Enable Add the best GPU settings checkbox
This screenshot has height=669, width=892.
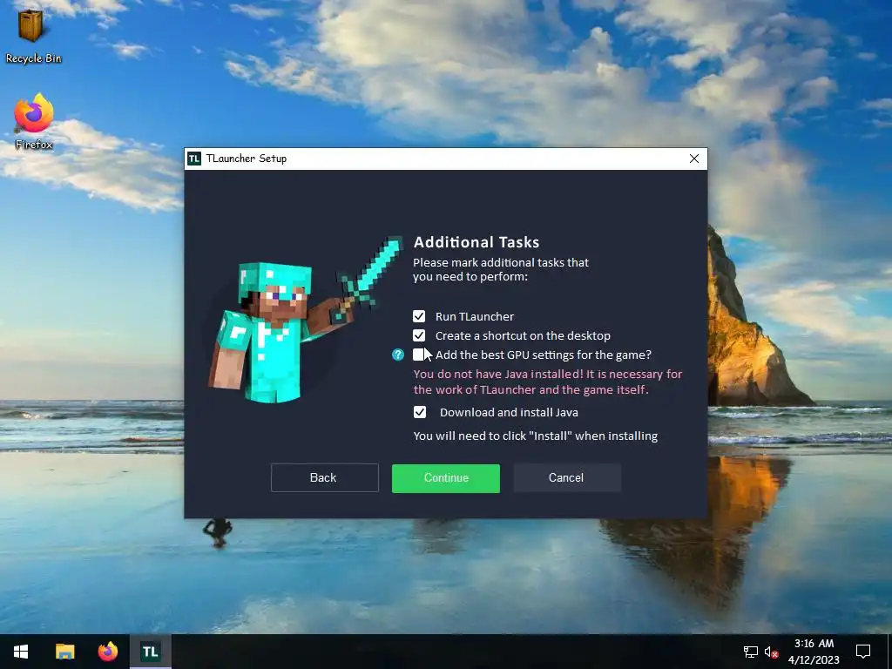pyautogui.click(x=419, y=355)
